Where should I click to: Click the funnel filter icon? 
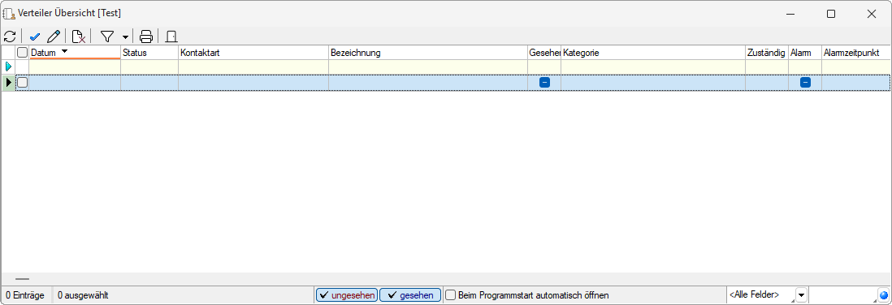pyautogui.click(x=107, y=37)
